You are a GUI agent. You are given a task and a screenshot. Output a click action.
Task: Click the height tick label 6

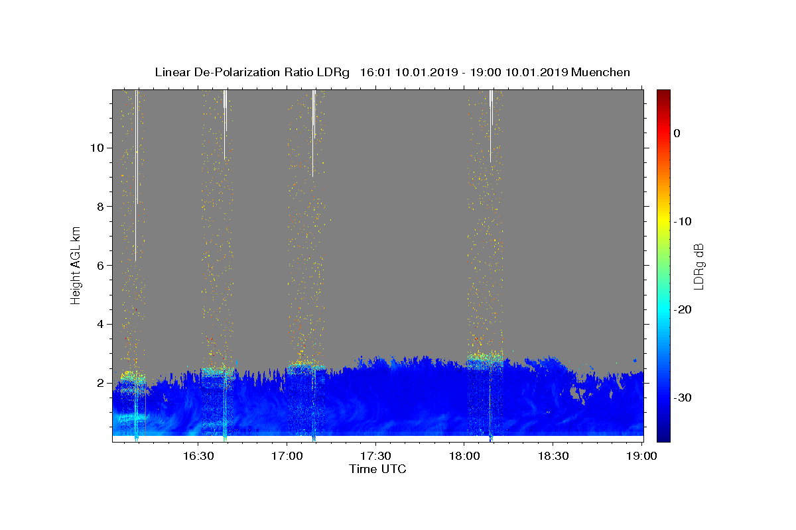(x=99, y=265)
